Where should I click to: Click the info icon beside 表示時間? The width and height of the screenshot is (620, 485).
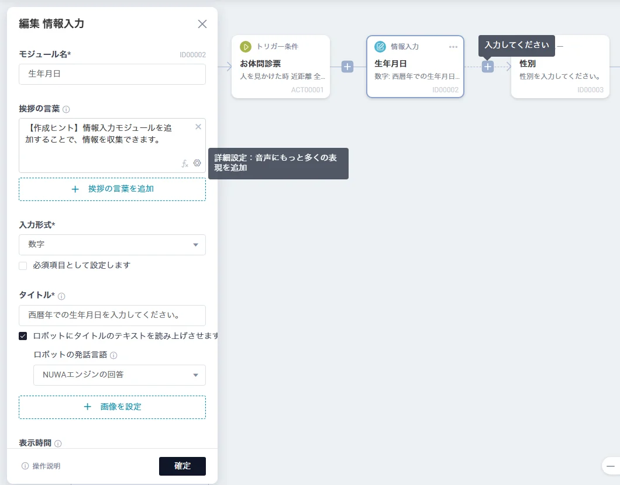58,444
